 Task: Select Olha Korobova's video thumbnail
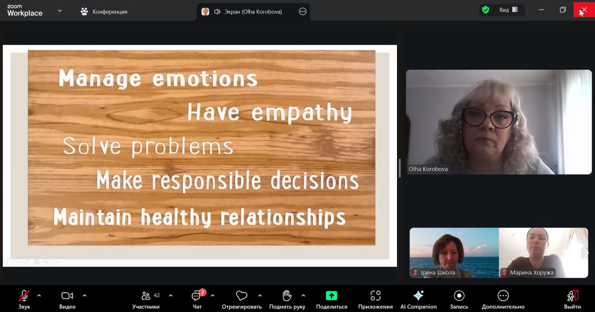pyautogui.click(x=498, y=122)
